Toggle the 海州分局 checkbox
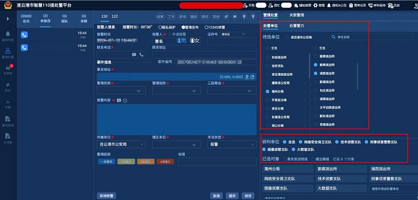Screen dimensions: 418x200 (268, 91)
